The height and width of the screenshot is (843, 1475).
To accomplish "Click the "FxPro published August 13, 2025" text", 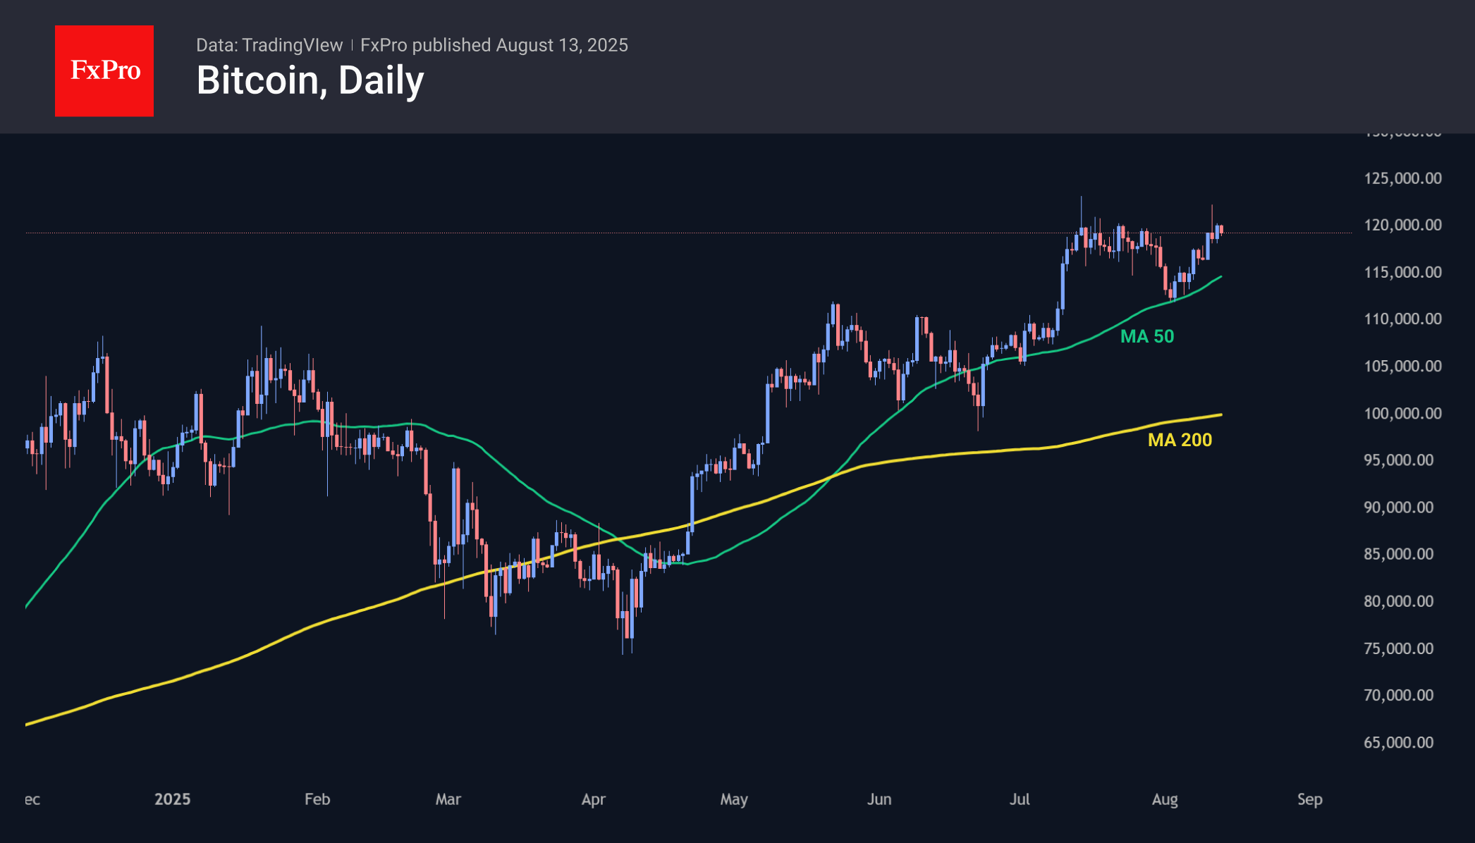I will 494,45.
